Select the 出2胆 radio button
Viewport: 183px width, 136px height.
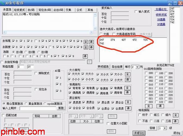pos(26,52)
